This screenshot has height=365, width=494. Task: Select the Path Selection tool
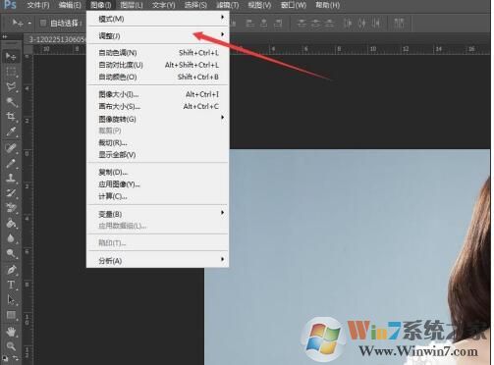(x=11, y=299)
